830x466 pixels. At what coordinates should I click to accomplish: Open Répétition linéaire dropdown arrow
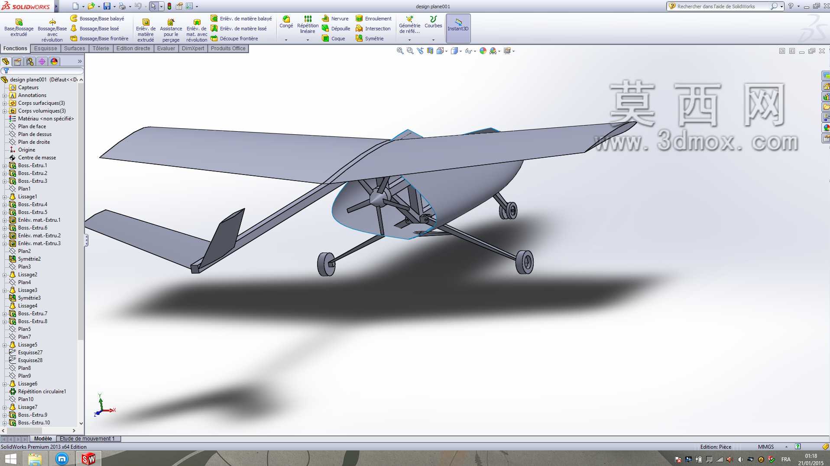click(308, 40)
